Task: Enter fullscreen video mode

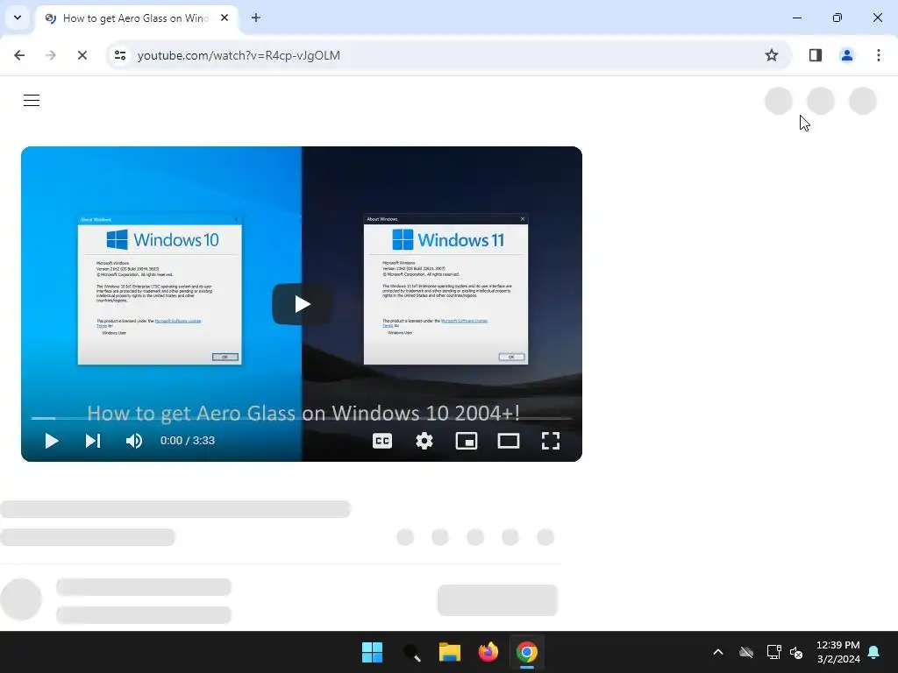Action: coord(551,441)
